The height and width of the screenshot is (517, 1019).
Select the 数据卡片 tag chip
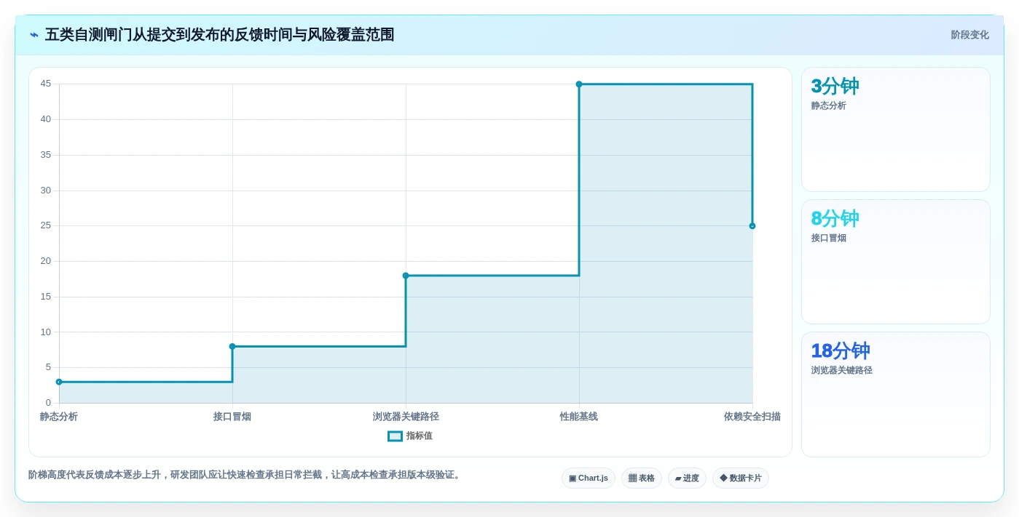coord(741,478)
